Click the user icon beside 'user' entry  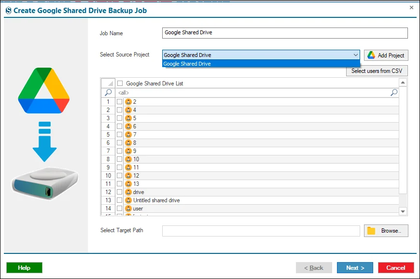pos(128,209)
